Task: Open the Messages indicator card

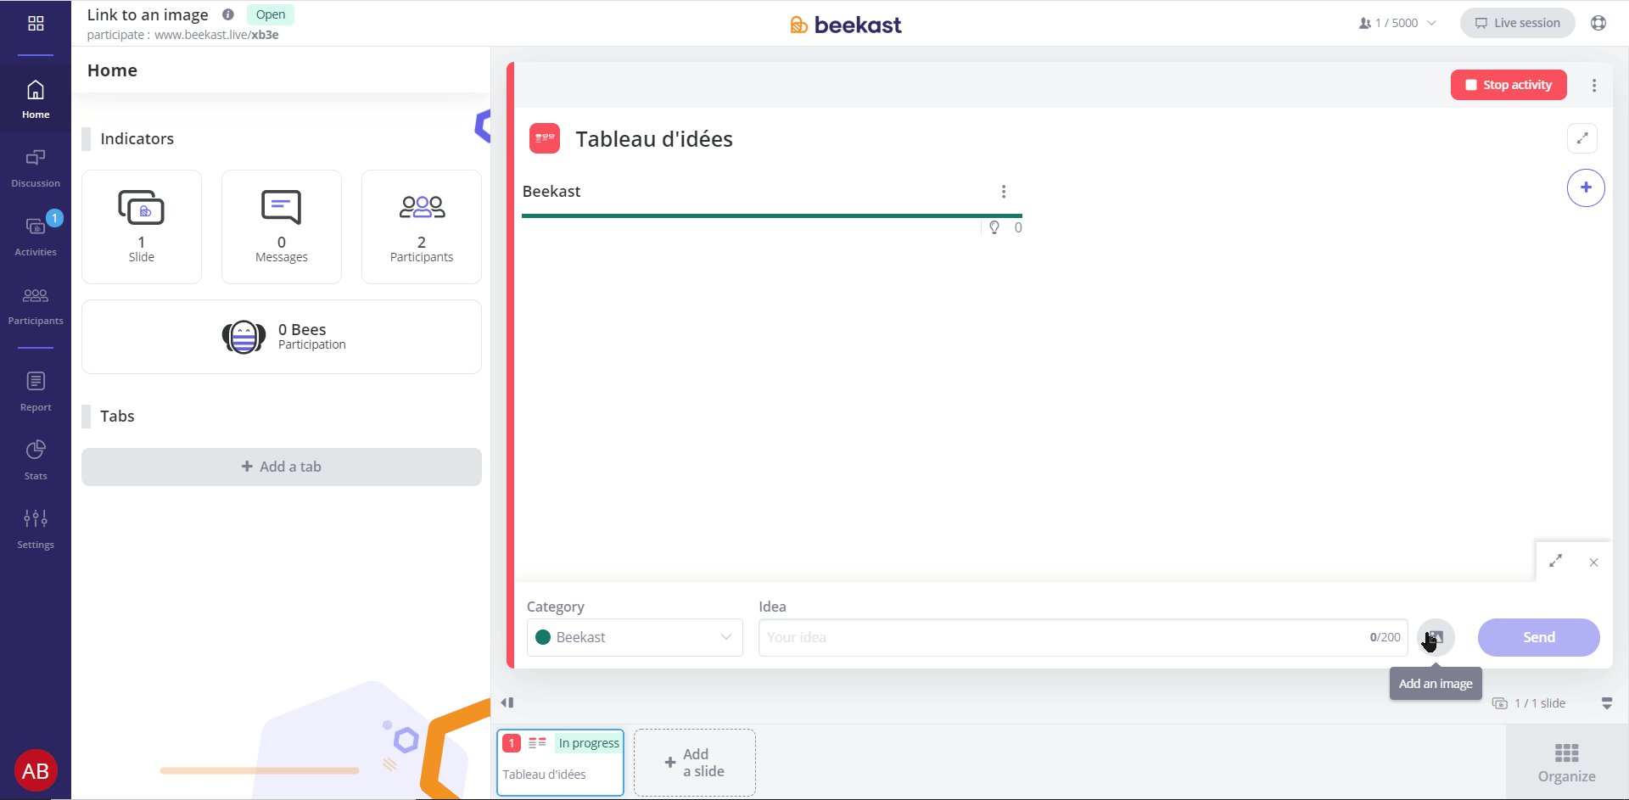Action: pos(282,227)
